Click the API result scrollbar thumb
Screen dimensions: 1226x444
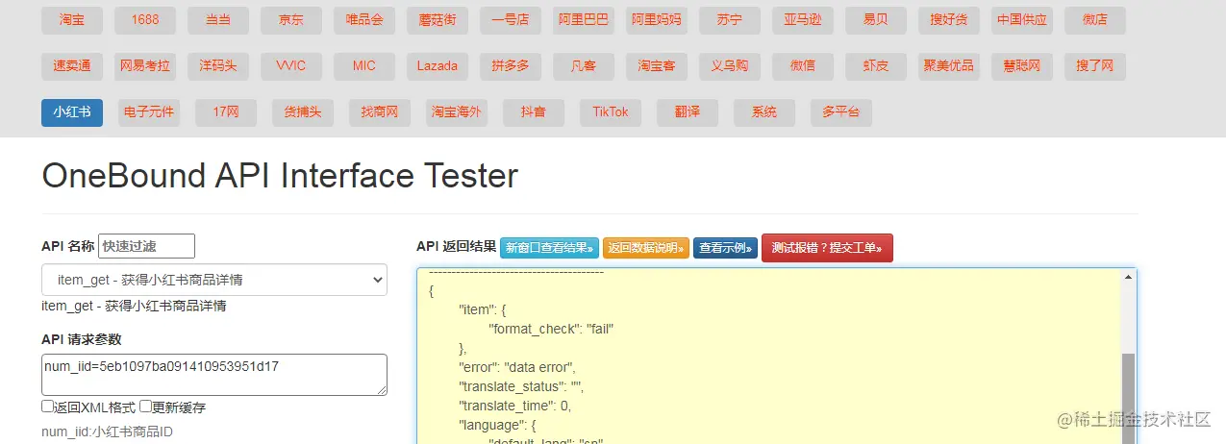[x=1128, y=398]
